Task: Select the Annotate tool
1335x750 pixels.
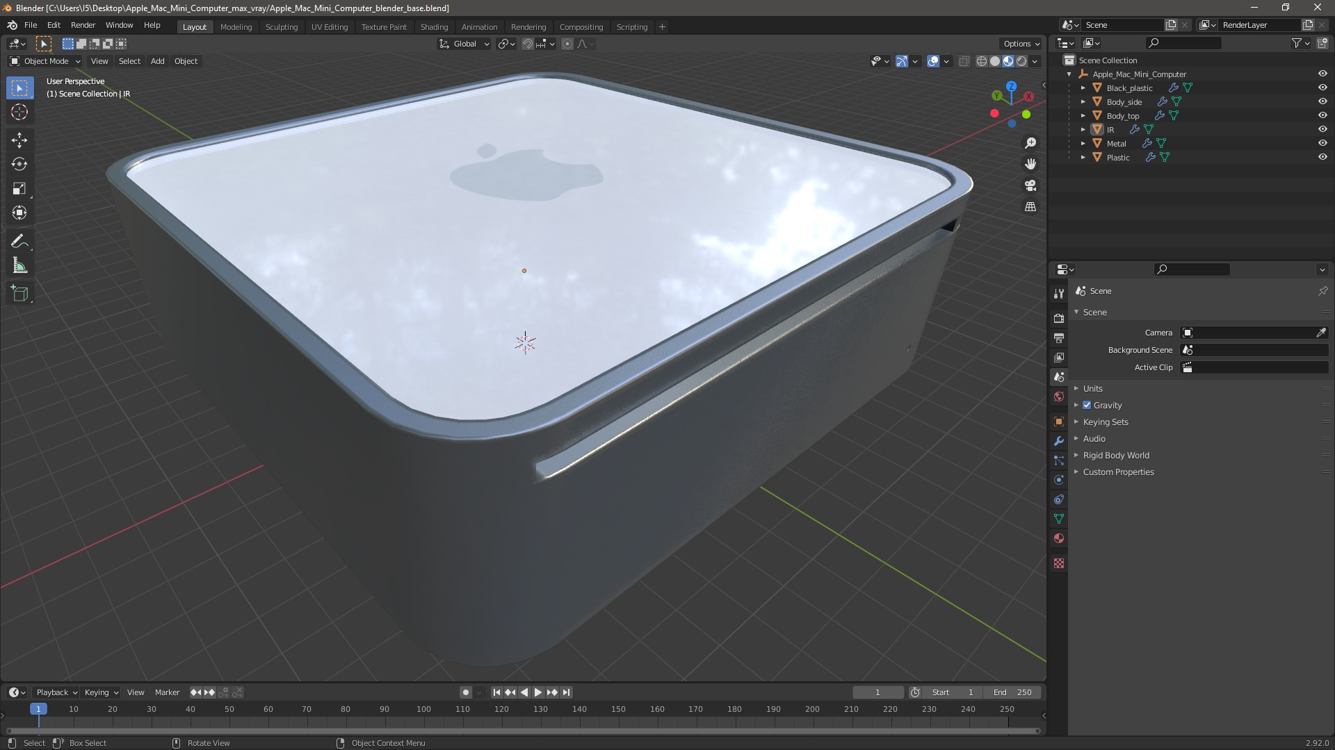Action: point(19,241)
